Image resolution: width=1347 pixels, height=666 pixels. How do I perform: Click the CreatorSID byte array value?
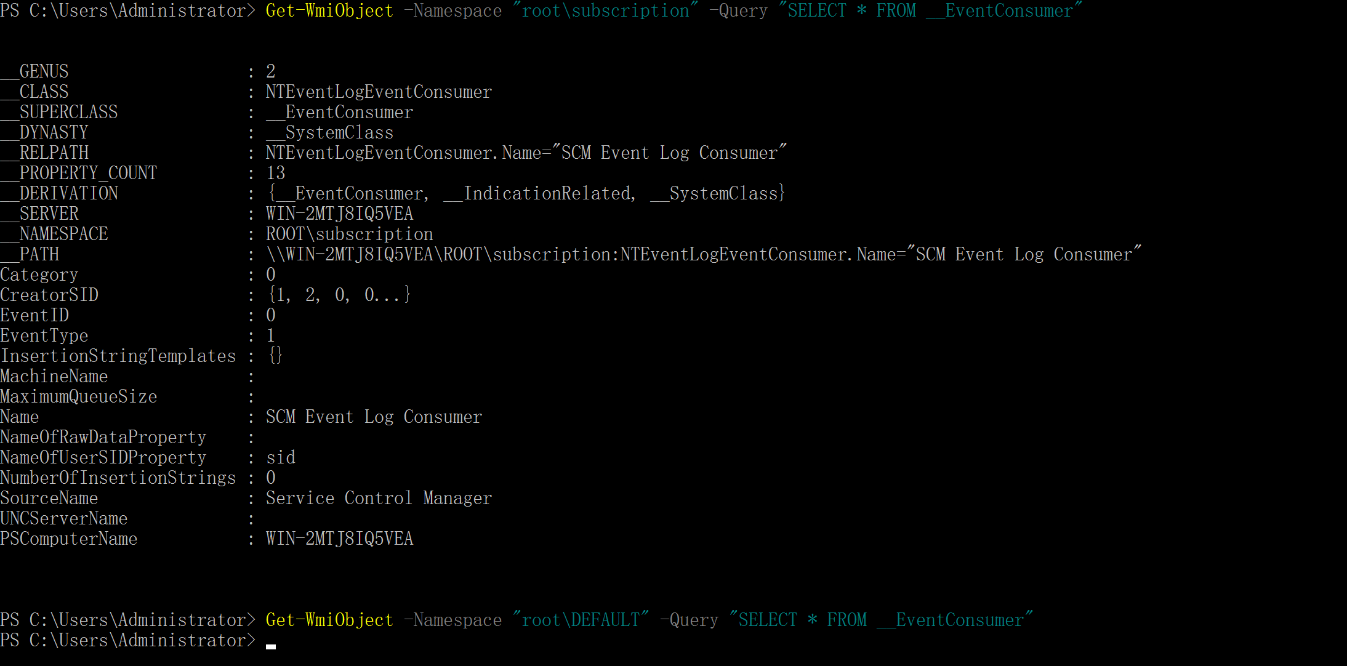point(339,295)
